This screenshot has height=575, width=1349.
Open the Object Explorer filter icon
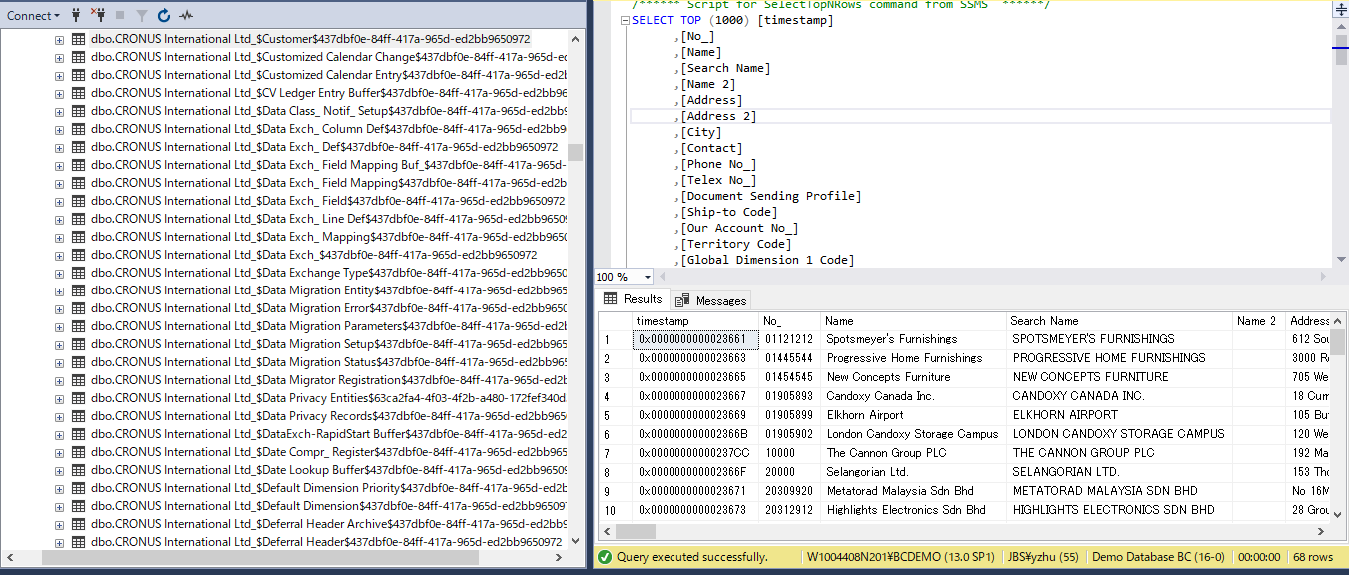coord(142,15)
